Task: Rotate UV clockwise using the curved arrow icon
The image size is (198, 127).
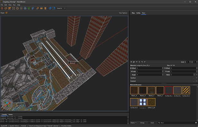Action: click(145, 62)
